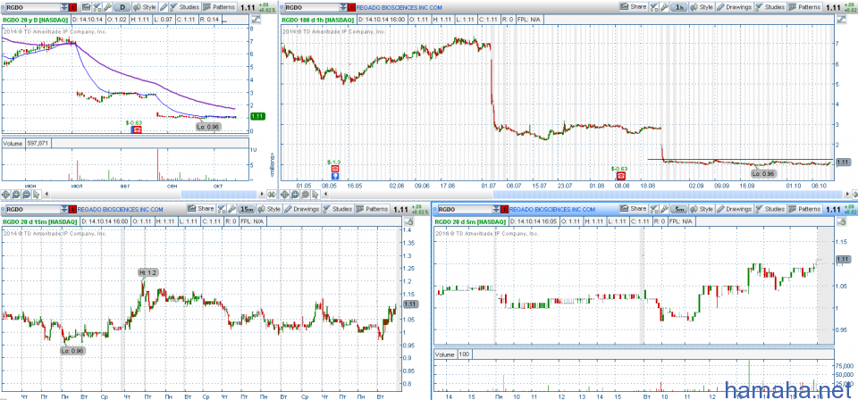
Task: Open quick-edit tools icon in 15m chart
Action: [x=222, y=209]
